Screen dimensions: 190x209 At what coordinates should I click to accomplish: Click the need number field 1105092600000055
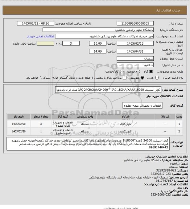[x=135, y=23]
